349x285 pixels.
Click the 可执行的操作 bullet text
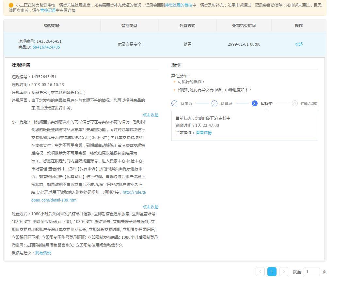pos(191,82)
